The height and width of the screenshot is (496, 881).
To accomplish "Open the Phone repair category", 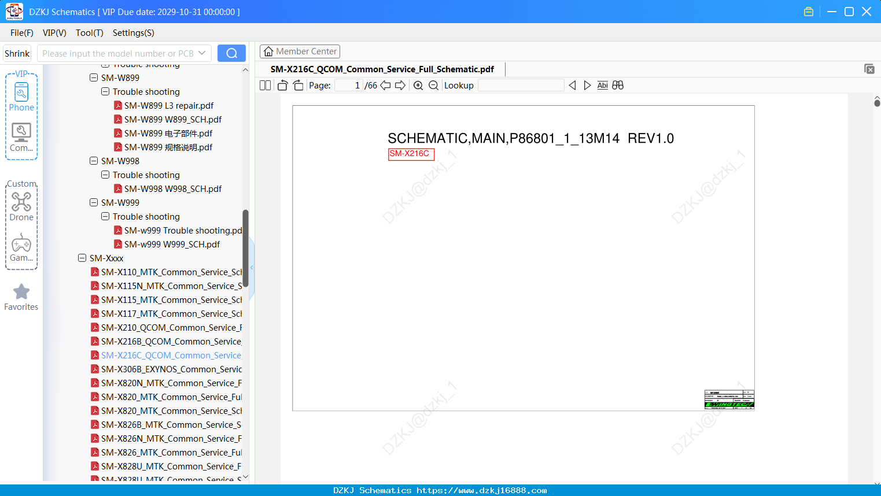I will (21, 97).
